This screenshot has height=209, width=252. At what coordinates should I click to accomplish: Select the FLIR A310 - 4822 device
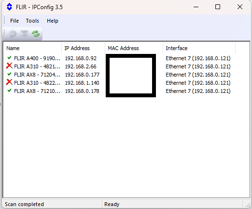[x=37, y=83]
